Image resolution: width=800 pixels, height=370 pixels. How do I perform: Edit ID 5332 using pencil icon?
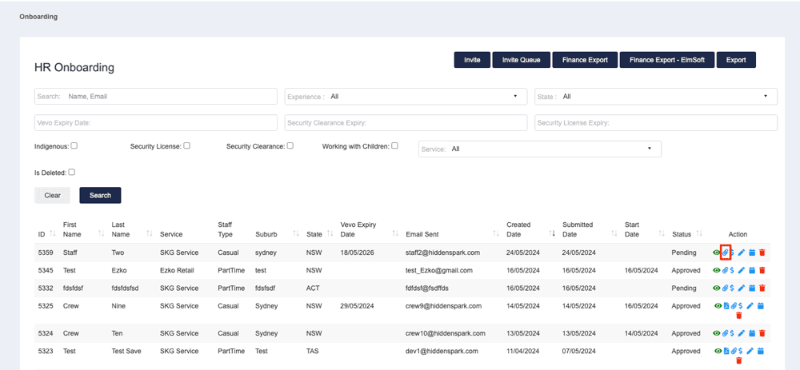pyautogui.click(x=742, y=288)
